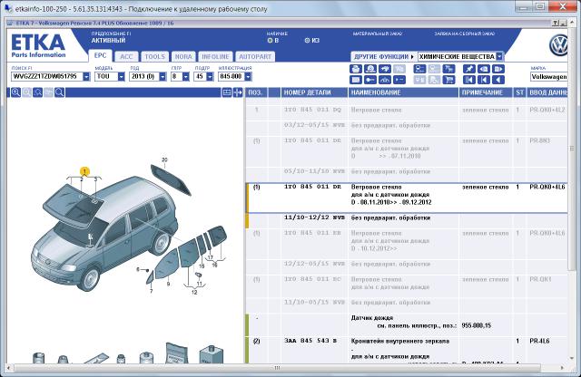Click the PR-QK0+4L6 entry in the highlighted row
581x377 pixels.
click(547, 187)
